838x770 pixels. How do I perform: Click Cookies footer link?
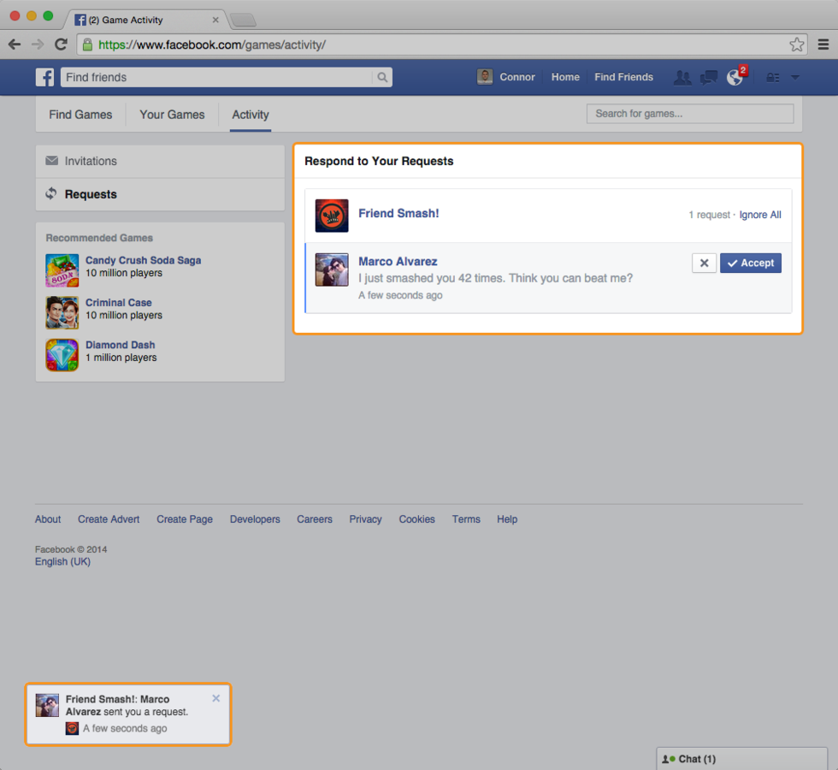click(417, 519)
